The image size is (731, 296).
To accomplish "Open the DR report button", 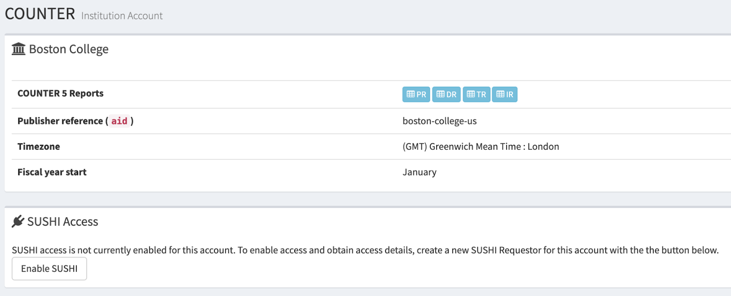I will point(446,95).
